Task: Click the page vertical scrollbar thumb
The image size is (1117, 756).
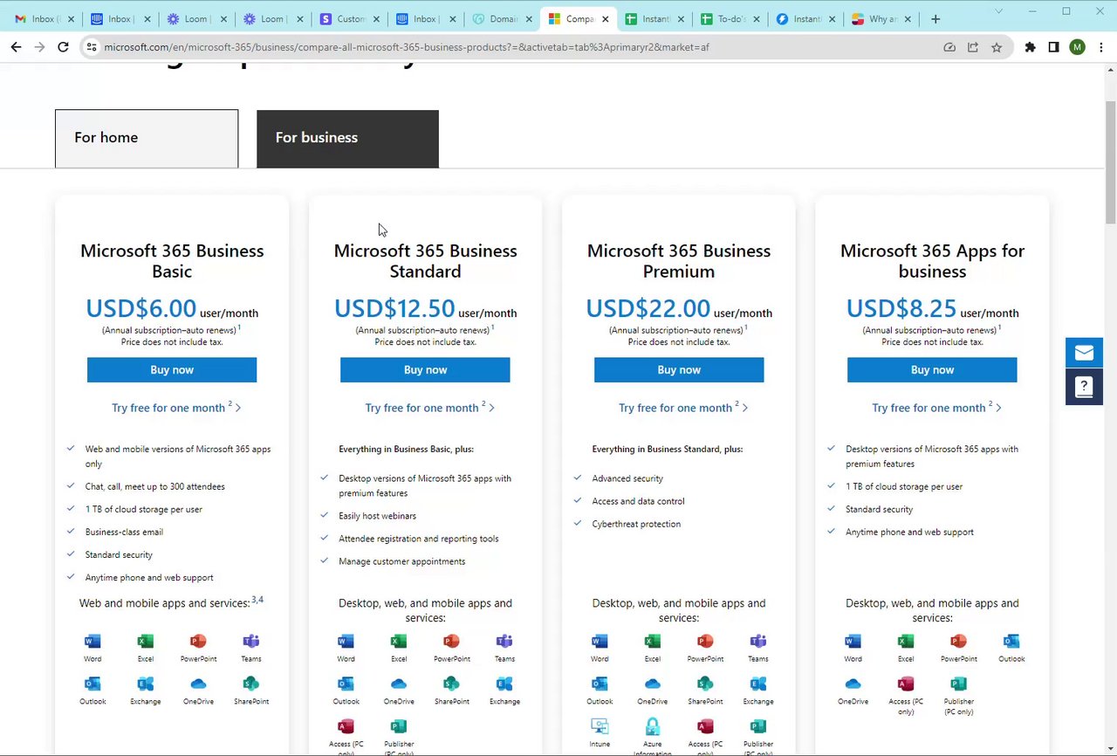Action: tap(1110, 162)
